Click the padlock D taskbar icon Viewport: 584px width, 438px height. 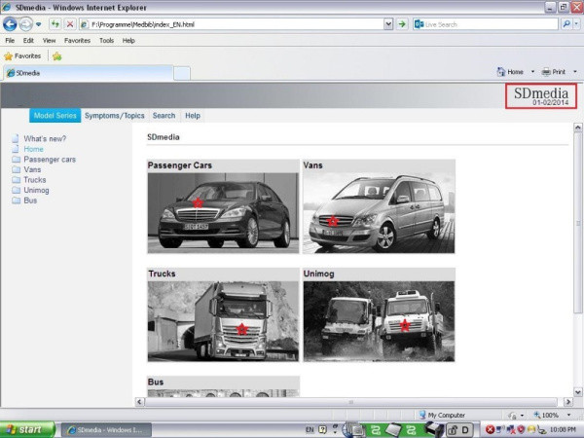click(459, 430)
